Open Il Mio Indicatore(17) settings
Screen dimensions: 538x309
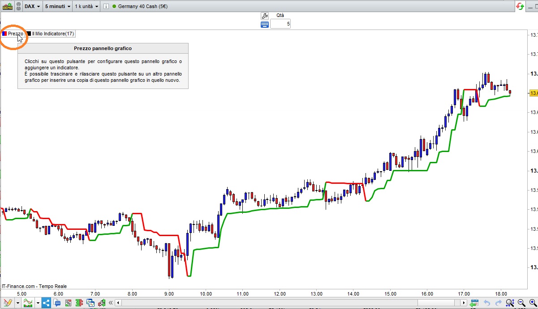(51, 34)
